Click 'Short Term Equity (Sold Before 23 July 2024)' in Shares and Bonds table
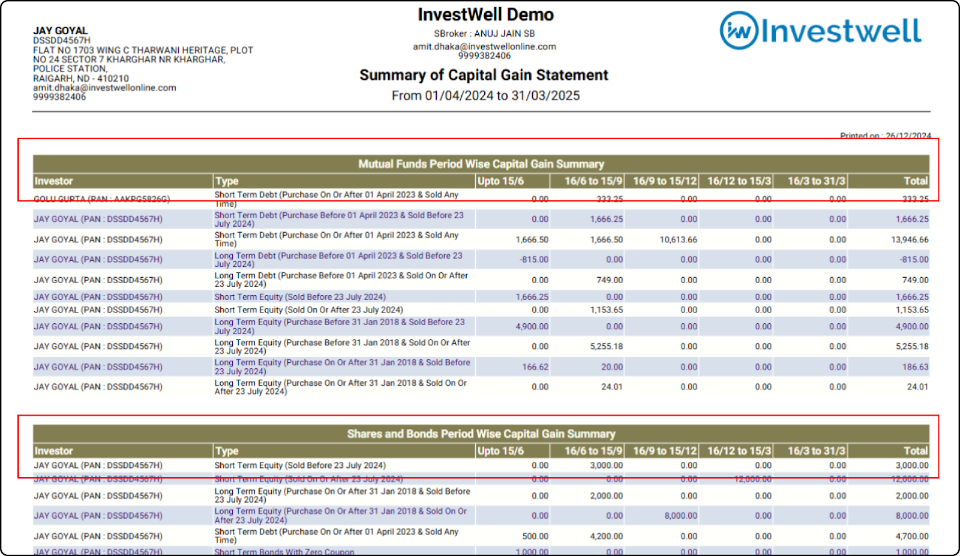 [x=300, y=465]
